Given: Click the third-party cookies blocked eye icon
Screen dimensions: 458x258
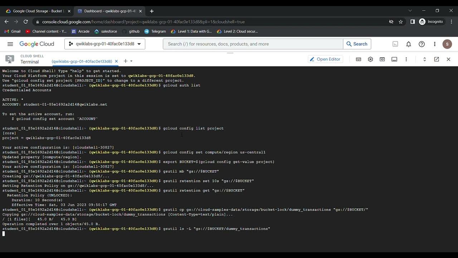Looking at the screenshot, I should click(391, 22).
